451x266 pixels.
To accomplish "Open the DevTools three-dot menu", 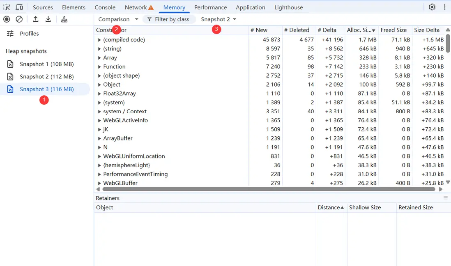I will click(x=445, y=7).
